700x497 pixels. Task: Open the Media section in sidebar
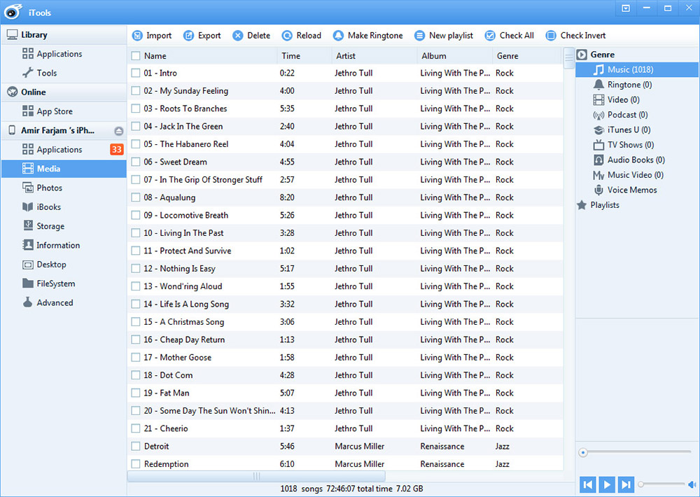coord(64,169)
